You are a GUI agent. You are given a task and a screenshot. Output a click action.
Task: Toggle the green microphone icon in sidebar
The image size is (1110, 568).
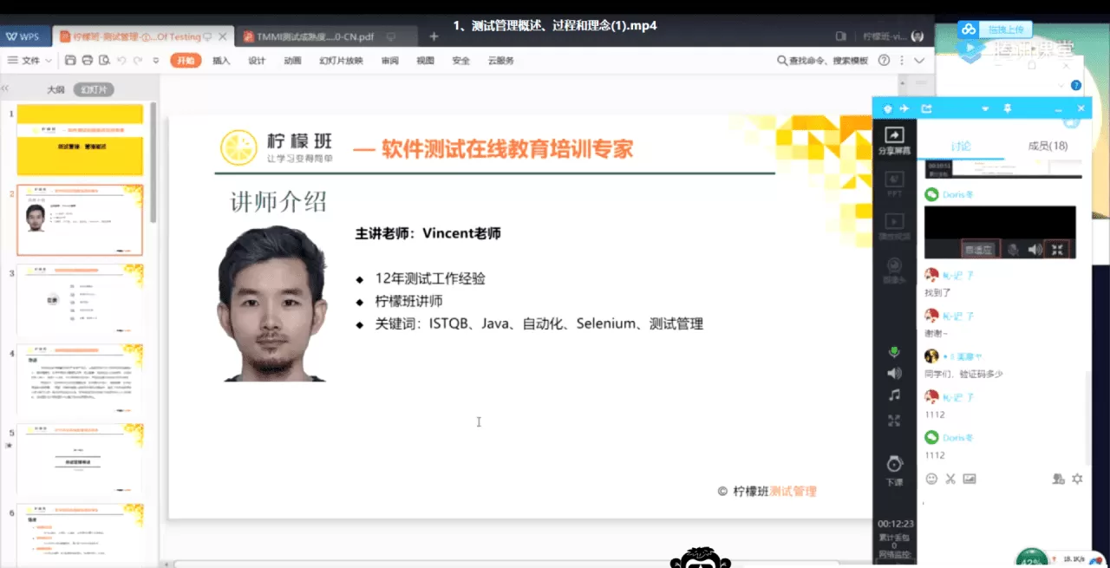pyautogui.click(x=894, y=352)
